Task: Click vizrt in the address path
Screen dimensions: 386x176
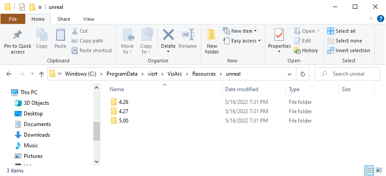Action: pyautogui.click(x=153, y=74)
